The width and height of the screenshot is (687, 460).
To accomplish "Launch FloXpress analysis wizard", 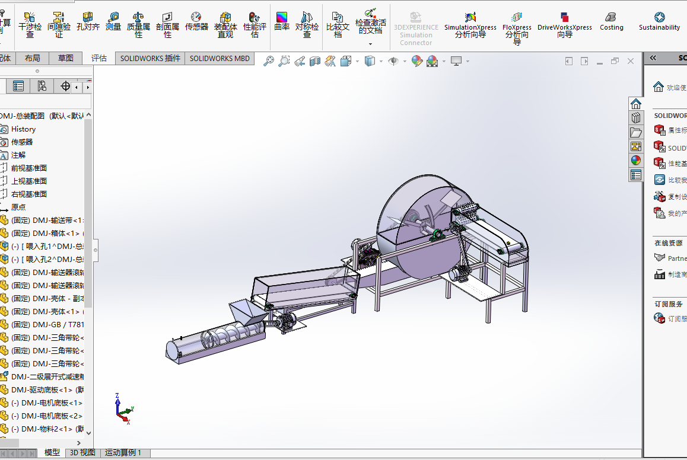I will (517, 28).
